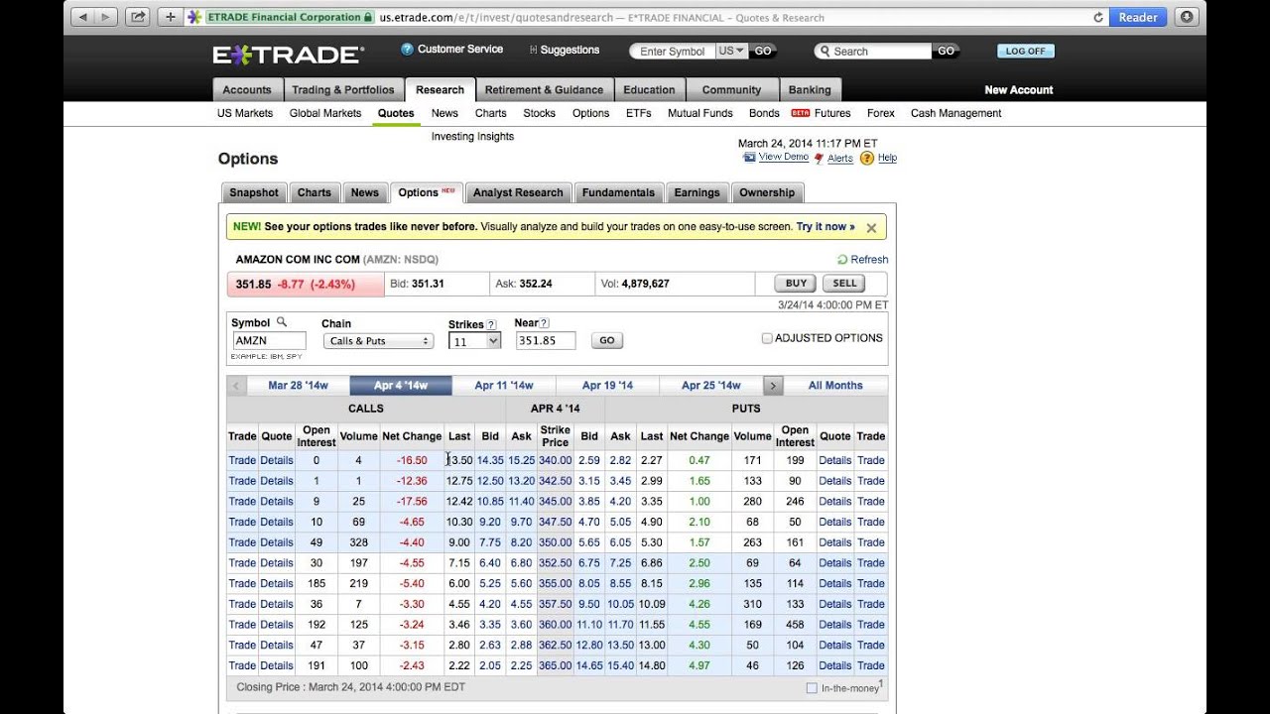The height and width of the screenshot is (714, 1270).
Task: Open Alerts link
Action: pyautogui.click(x=833, y=159)
